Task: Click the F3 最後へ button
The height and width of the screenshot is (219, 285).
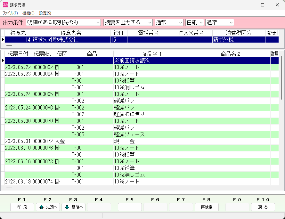Action: click(x=73, y=207)
